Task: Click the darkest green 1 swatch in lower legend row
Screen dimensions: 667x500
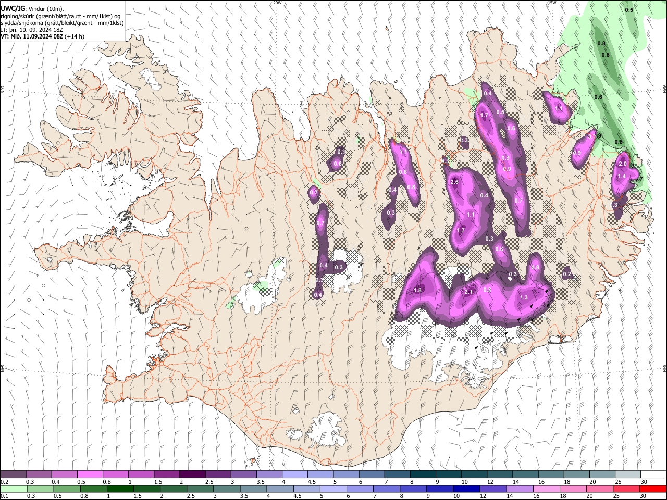Action: click(x=120, y=489)
